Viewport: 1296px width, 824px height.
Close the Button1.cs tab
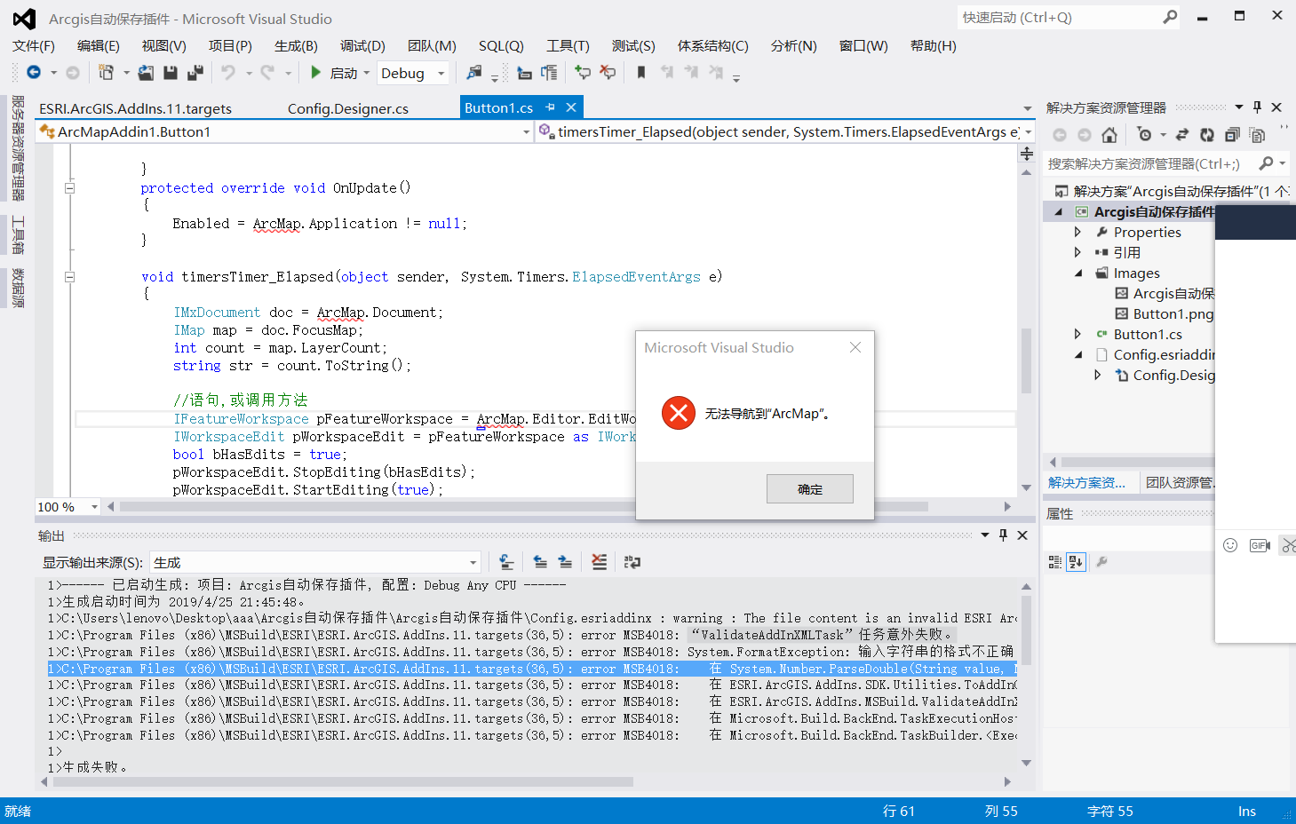(x=571, y=107)
